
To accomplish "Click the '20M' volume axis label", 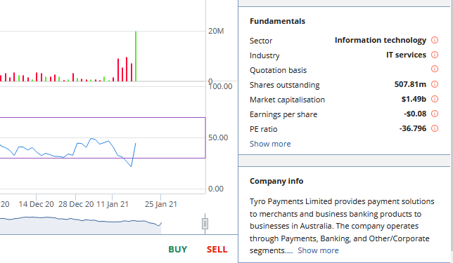I will pos(216,31).
